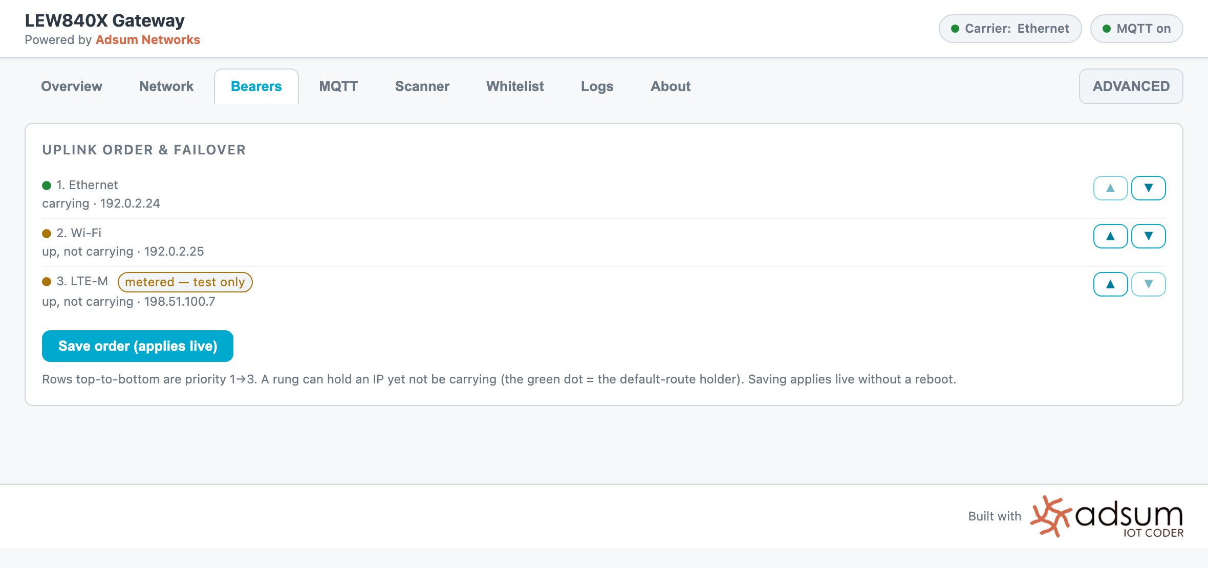
Task: Click the LEW840X Gateway title
Action: click(105, 20)
